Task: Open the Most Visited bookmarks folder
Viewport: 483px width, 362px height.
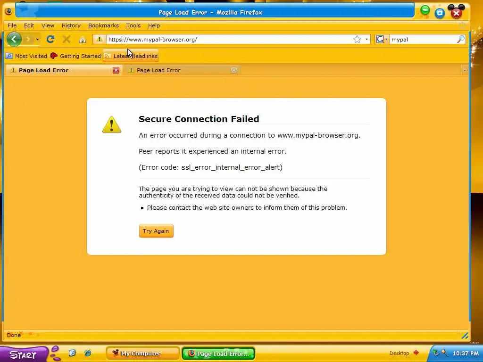Action: (x=26, y=56)
